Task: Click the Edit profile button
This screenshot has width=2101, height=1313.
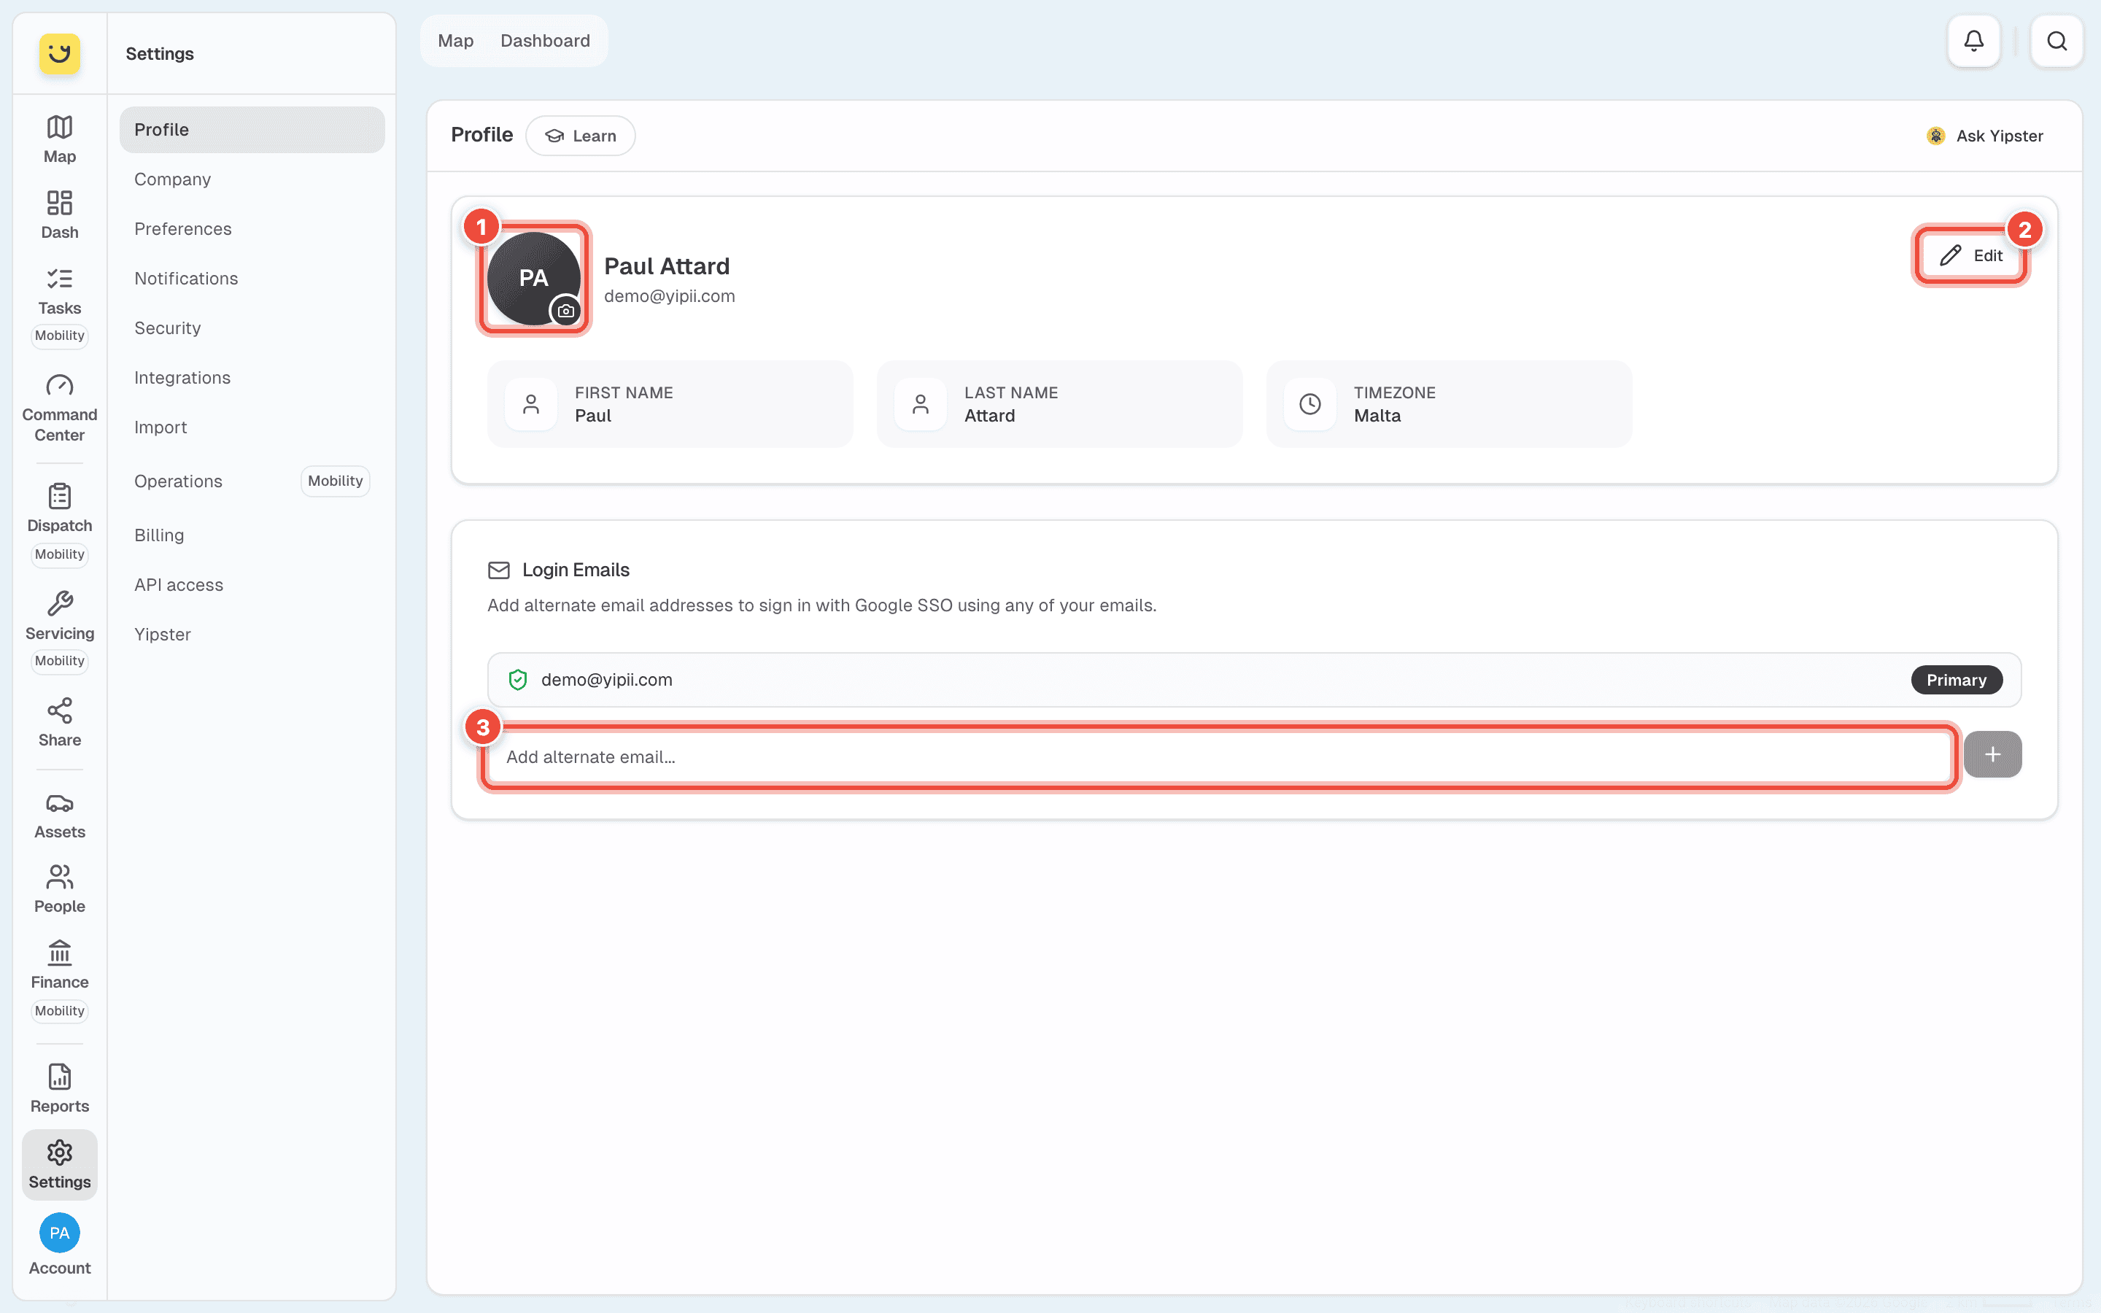Action: 1970,255
